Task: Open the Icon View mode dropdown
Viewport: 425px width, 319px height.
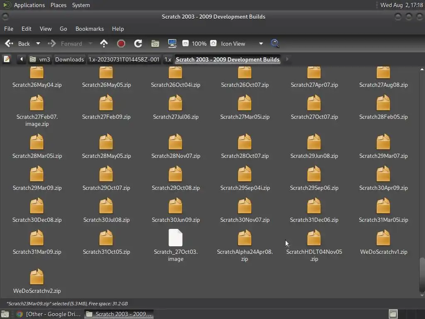Action: [x=242, y=44]
